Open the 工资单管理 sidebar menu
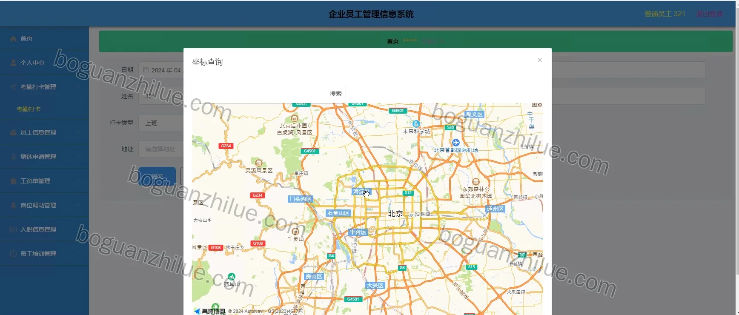This screenshot has width=739, height=315. click(x=44, y=181)
